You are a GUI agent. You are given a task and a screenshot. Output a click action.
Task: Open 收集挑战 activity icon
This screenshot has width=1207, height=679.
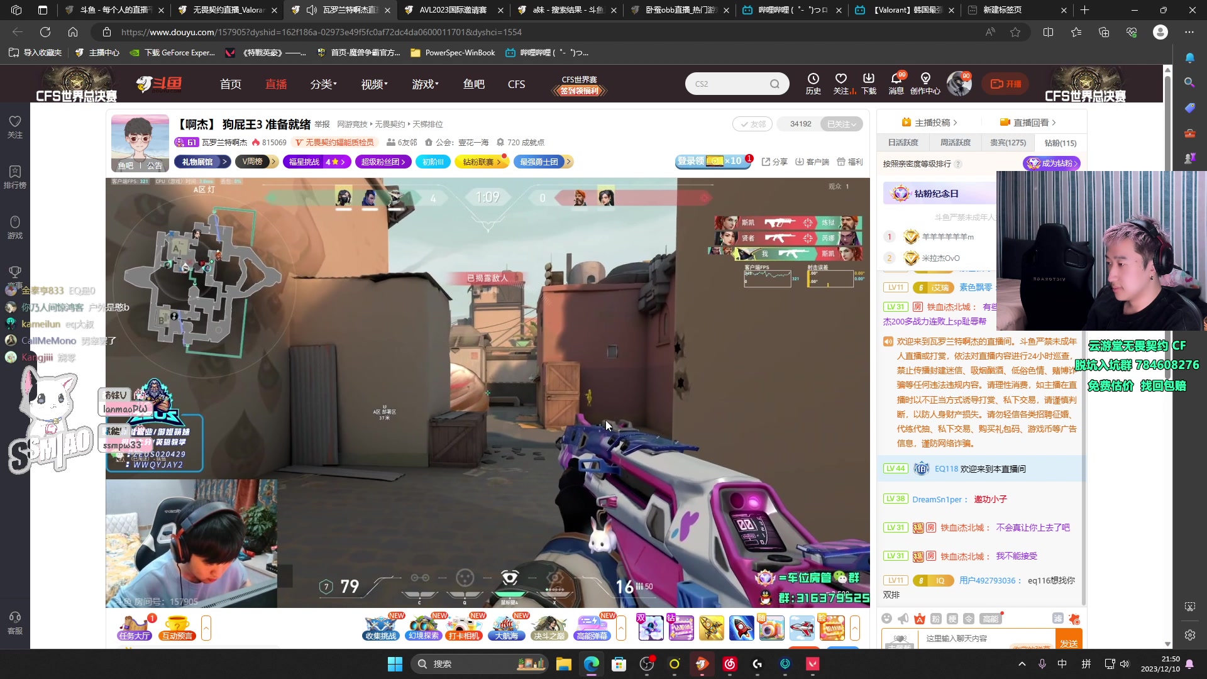[381, 627]
